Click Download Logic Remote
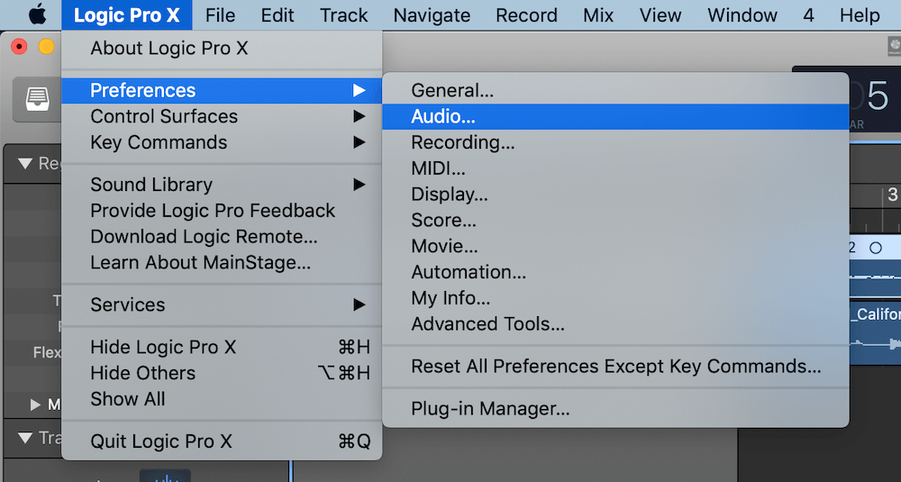Image resolution: width=901 pixels, height=482 pixels. (204, 237)
